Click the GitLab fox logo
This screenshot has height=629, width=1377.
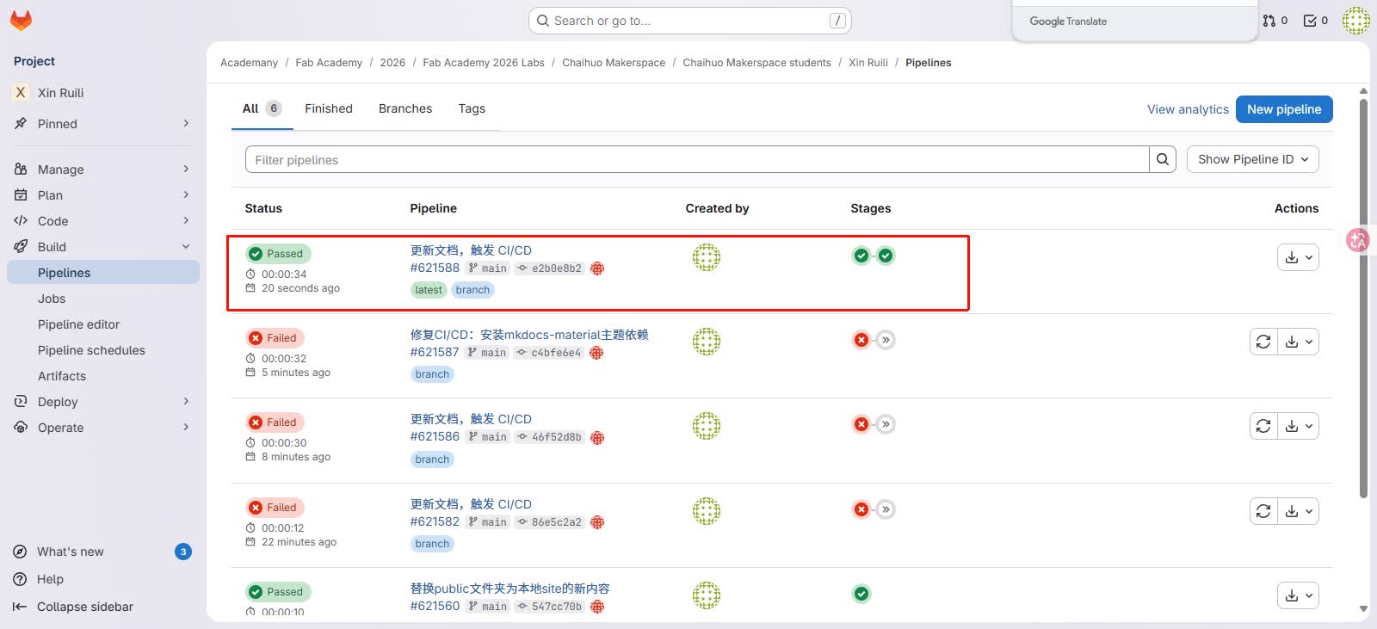point(21,20)
